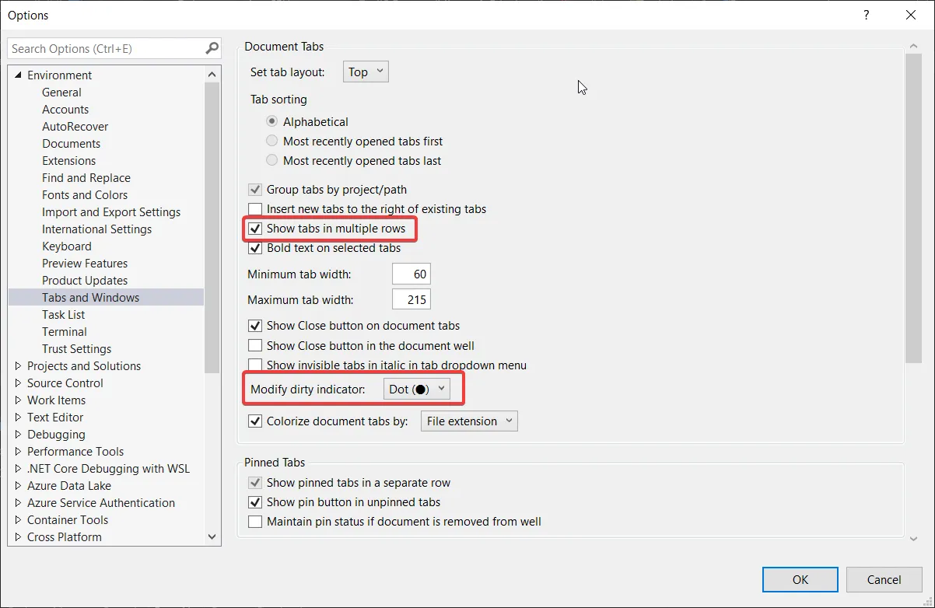The image size is (935, 608).
Task: Disable "Show pin button in unpinned tabs"
Action: click(x=255, y=501)
